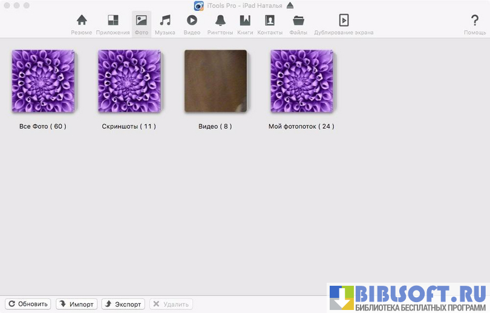Switch to the Книги books section
Image resolution: width=490 pixels, height=313 pixels.
point(245,24)
